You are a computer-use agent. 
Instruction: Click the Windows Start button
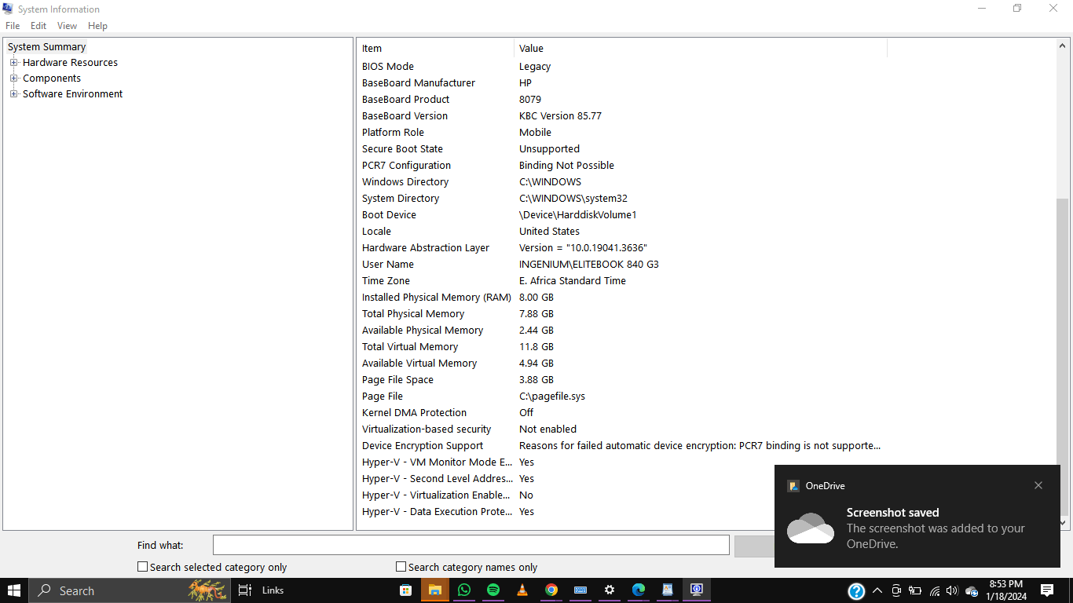(x=14, y=590)
